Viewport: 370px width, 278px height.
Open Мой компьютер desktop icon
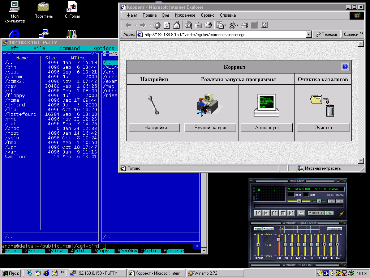click(14, 12)
